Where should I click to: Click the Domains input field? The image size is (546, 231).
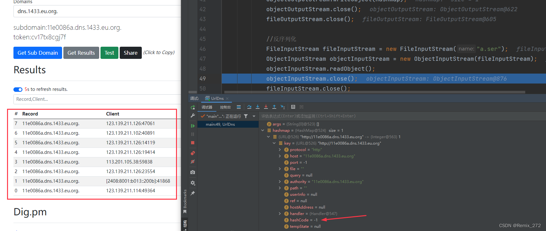[x=97, y=11]
